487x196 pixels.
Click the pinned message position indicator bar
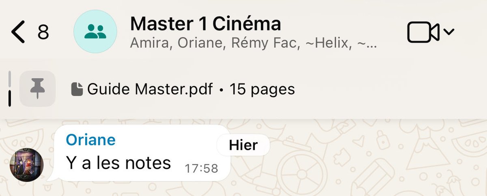10,89
